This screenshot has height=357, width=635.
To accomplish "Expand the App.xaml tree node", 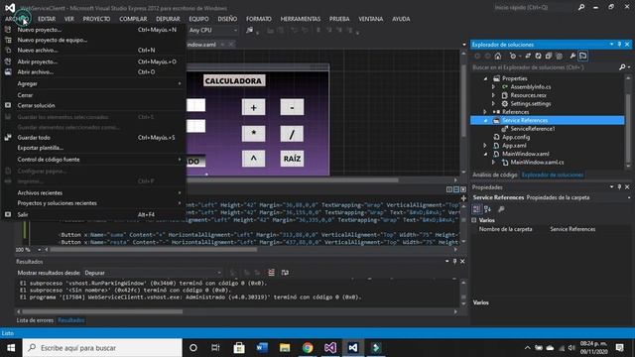I will click(x=485, y=146).
